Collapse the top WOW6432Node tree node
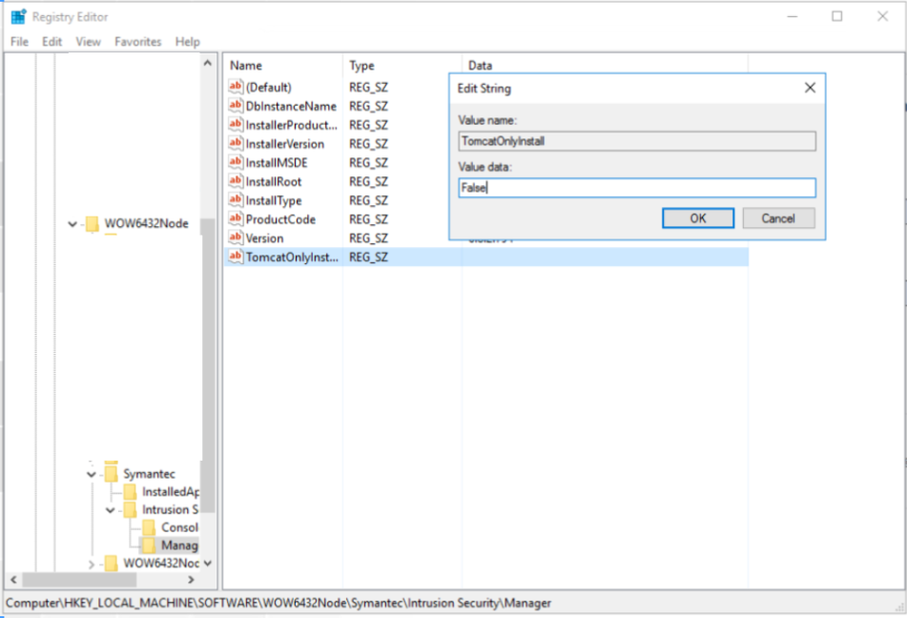Screen dimensions: 907x618 (x=72, y=224)
